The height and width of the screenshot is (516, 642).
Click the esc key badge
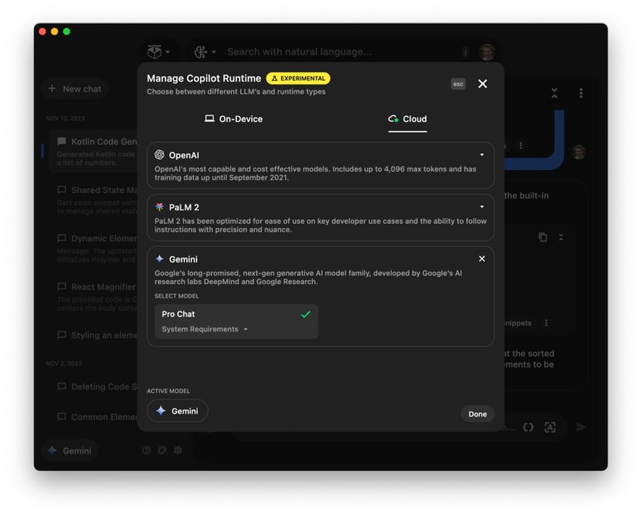click(x=458, y=84)
